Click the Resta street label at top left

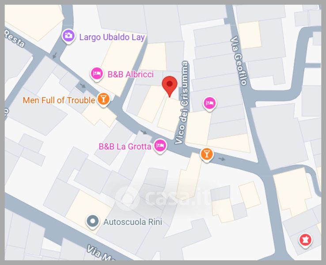(x=15, y=38)
